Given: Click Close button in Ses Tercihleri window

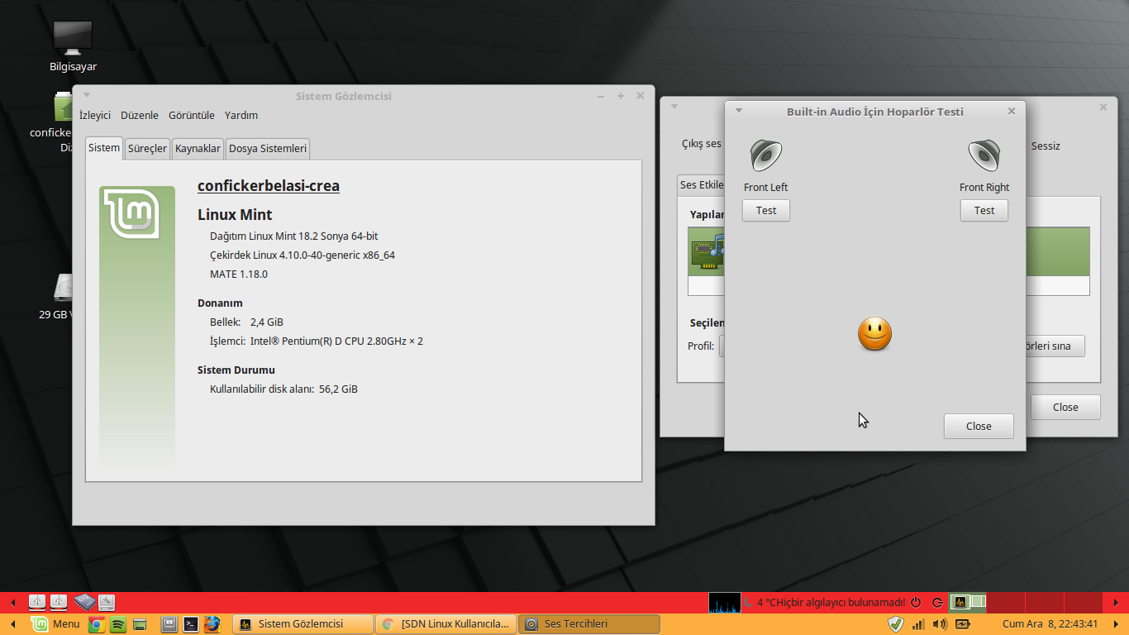Looking at the screenshot, I should 1065,407.
